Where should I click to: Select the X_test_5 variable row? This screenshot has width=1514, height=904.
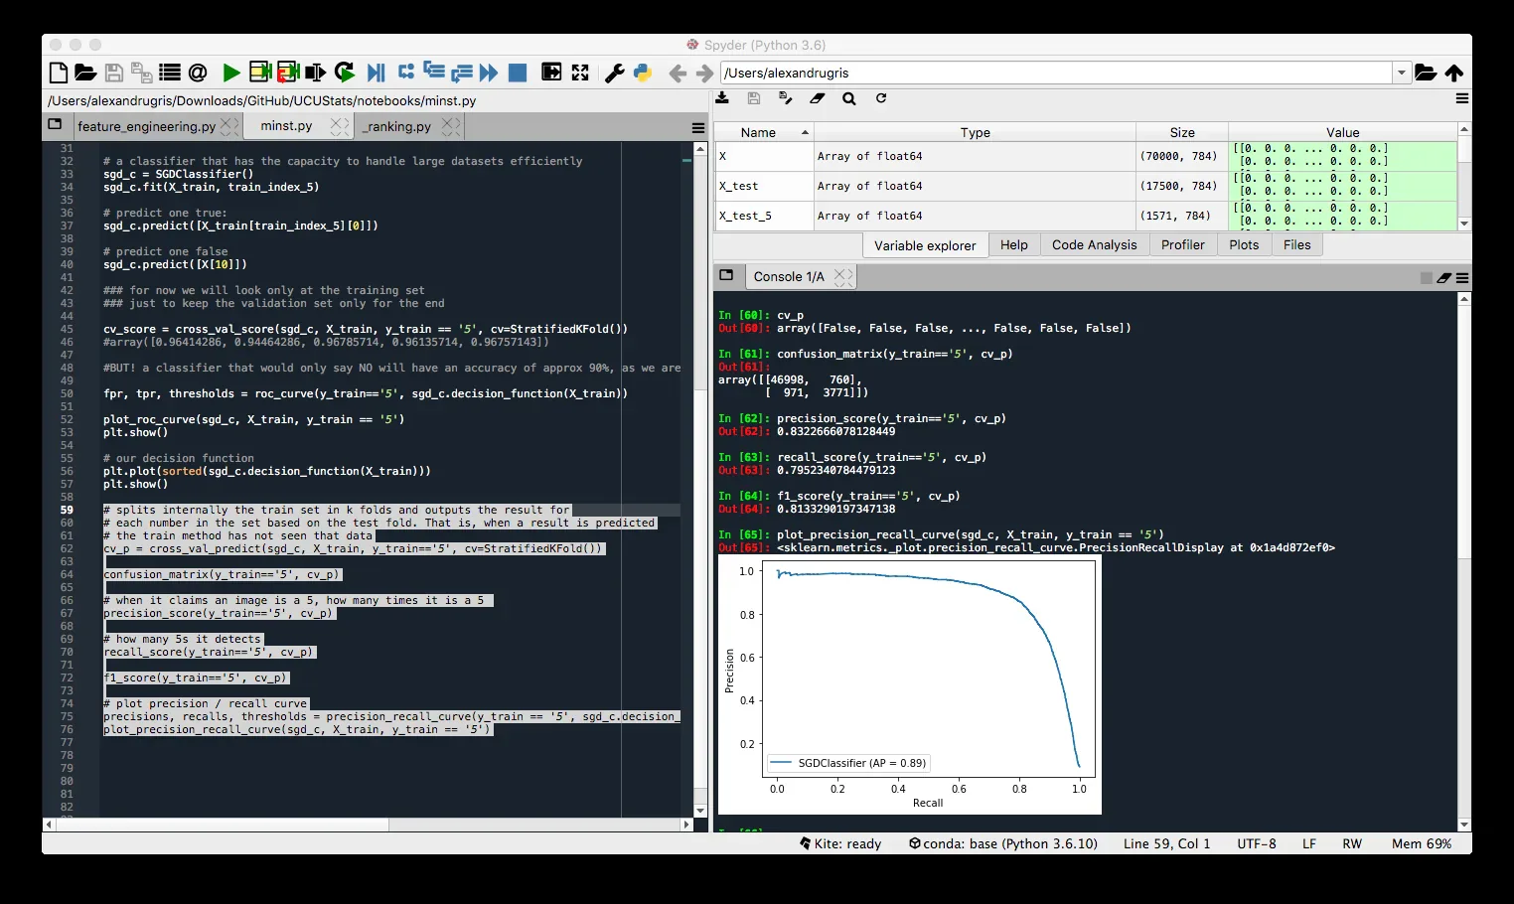(1086, 216)
